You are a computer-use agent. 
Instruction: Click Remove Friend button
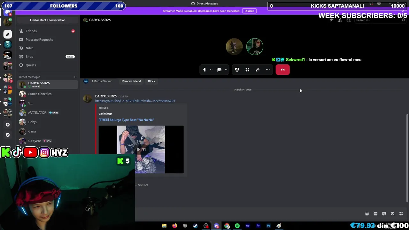click(131, 81)
